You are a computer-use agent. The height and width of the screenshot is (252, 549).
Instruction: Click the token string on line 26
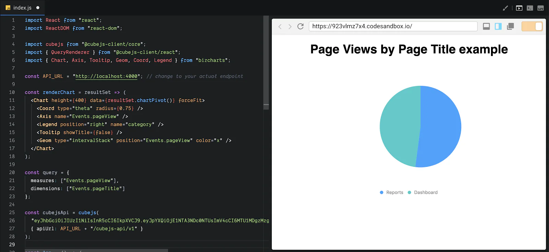click(x=150, y=220)
